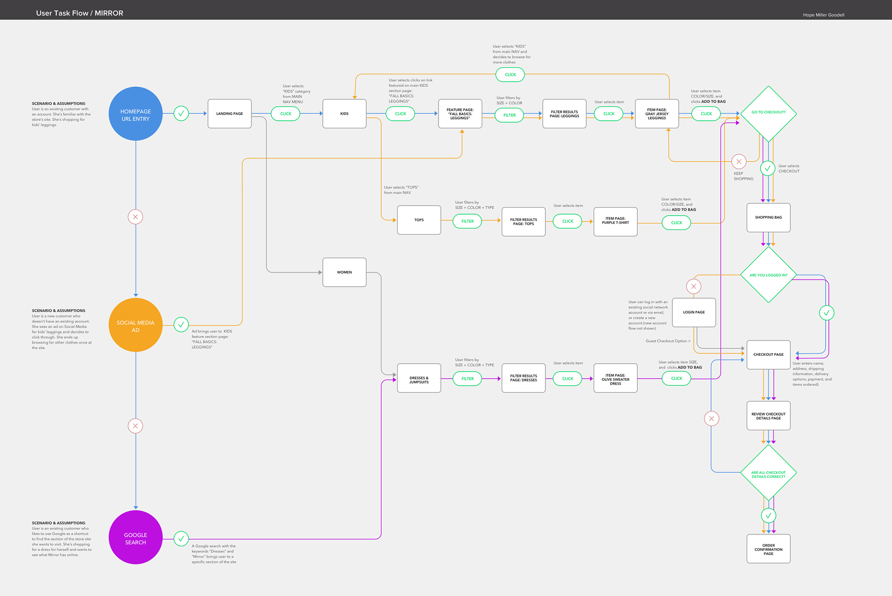Click checkmark above Order Confirmation Page
Screen dimensions: 892x596
pos(768,515)
